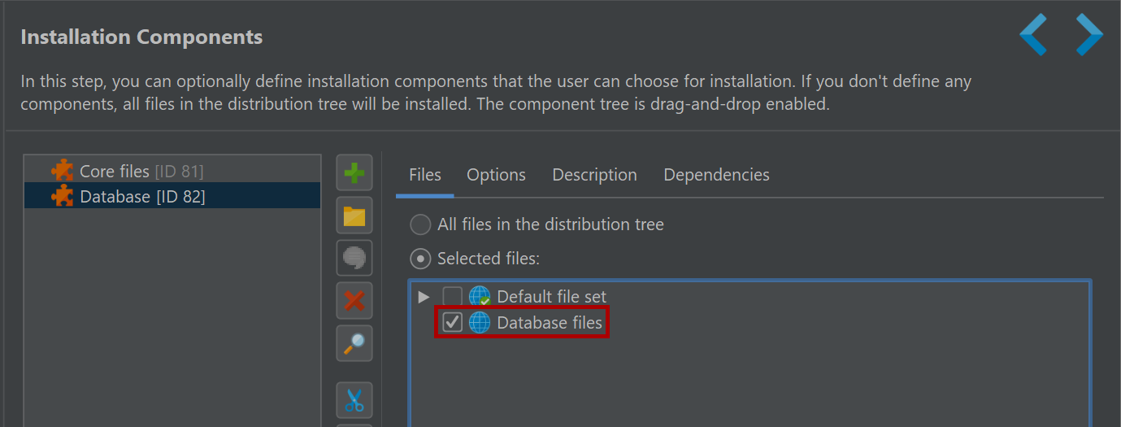This screenshot has height=427, width=1121.
Task: Switch to the Options tab
Action: coord(496,175)
